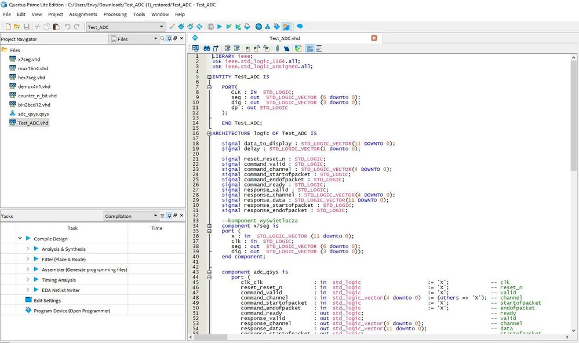The width and height of the screenshot is (579, 343).
Task: Click the Save icon in main toolbar
Action: tap(27, 27)
